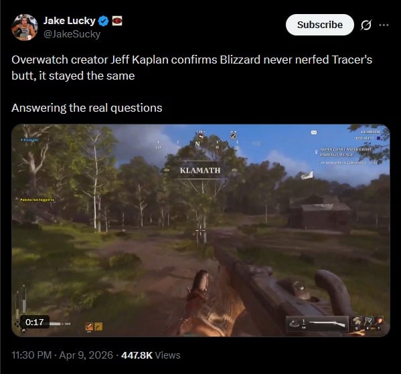Open the @JakeSucky handle link
The height and width of the screenshot is (374, 401).
click(x=72, y=34)
